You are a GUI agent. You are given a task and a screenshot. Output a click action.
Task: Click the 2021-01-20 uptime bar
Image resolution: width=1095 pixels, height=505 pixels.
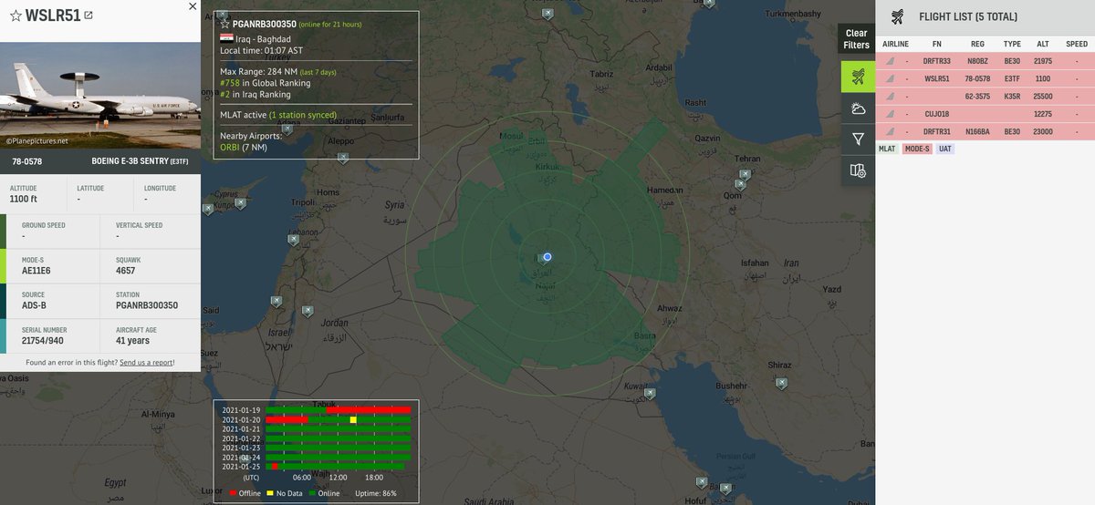(x=339, y=419)
